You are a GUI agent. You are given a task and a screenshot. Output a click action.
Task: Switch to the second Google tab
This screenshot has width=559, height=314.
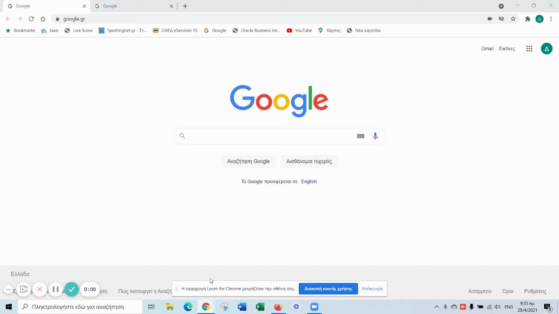pyautogui.click(x=133, y=6)
